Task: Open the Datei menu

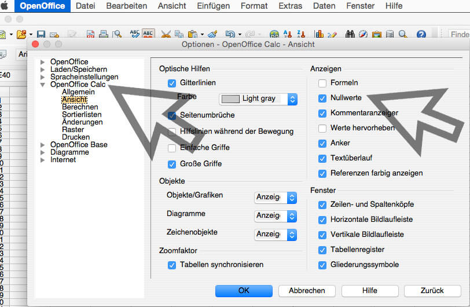Action: (86, 6)
